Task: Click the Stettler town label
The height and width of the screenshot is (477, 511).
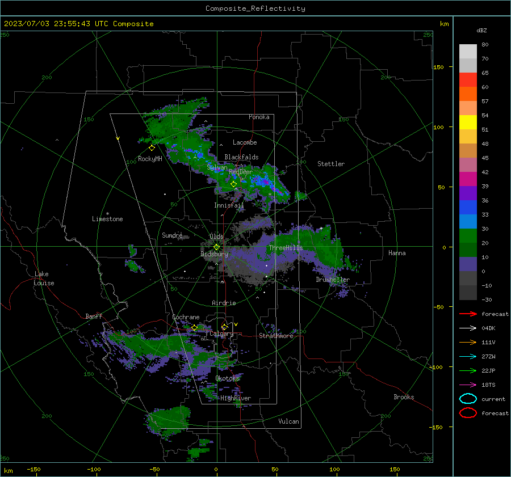Action: tap(331, 164)
